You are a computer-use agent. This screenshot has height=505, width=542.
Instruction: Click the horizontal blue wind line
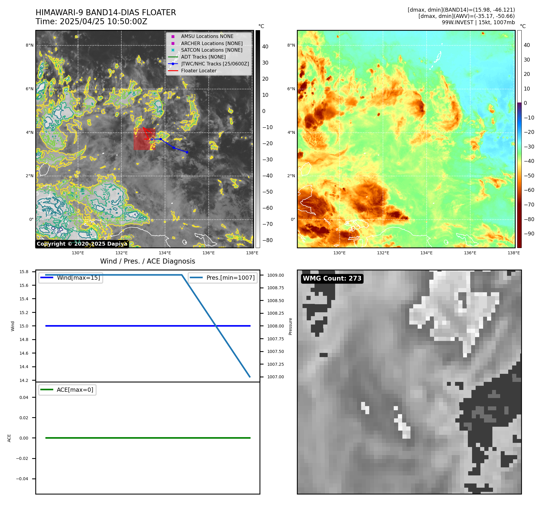pyautogui.click(x=148, y=326)
